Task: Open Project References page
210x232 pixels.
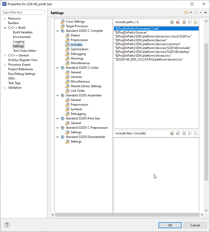Action: 20,69
